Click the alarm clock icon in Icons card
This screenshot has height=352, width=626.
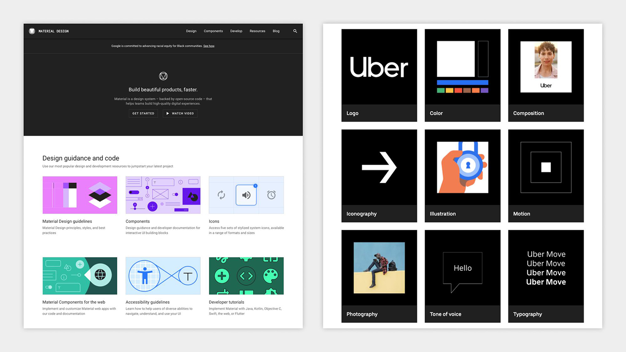tap(272, 195)
